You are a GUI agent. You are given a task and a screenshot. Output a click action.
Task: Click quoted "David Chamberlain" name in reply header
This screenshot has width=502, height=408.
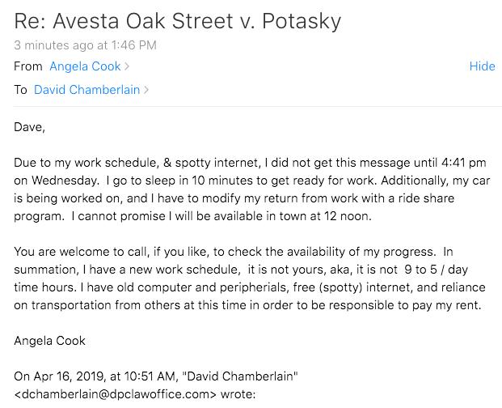240,376
